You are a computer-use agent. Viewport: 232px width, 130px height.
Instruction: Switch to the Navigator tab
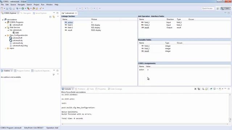point(26,13)
